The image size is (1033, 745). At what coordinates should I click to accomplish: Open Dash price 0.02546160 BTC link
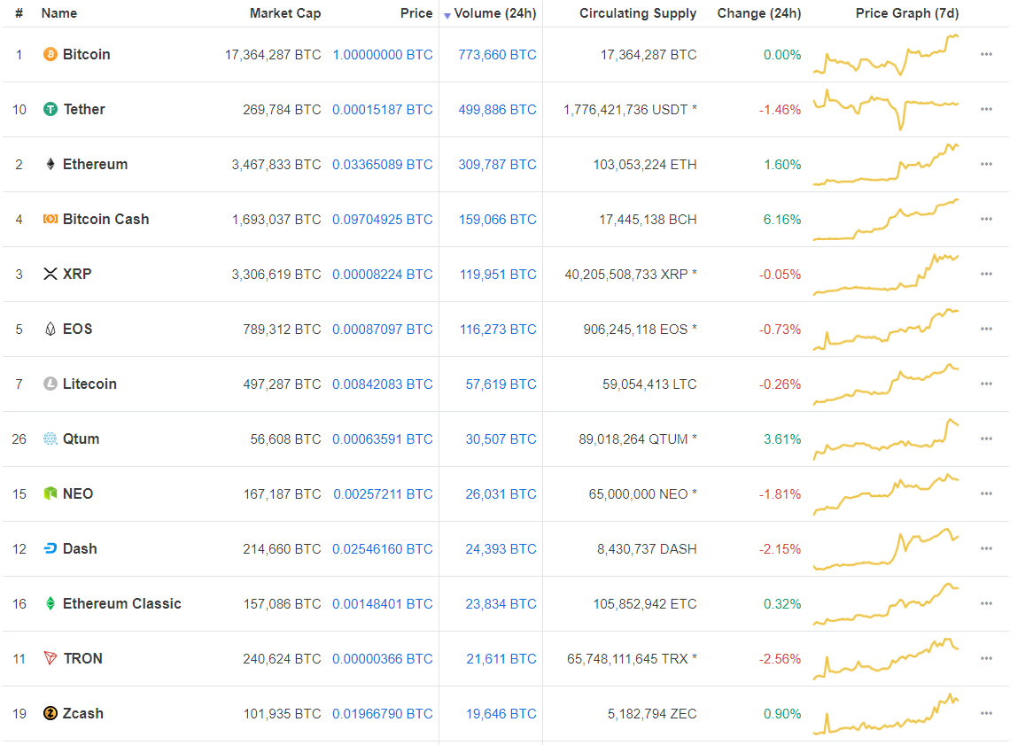pos(382,548)
